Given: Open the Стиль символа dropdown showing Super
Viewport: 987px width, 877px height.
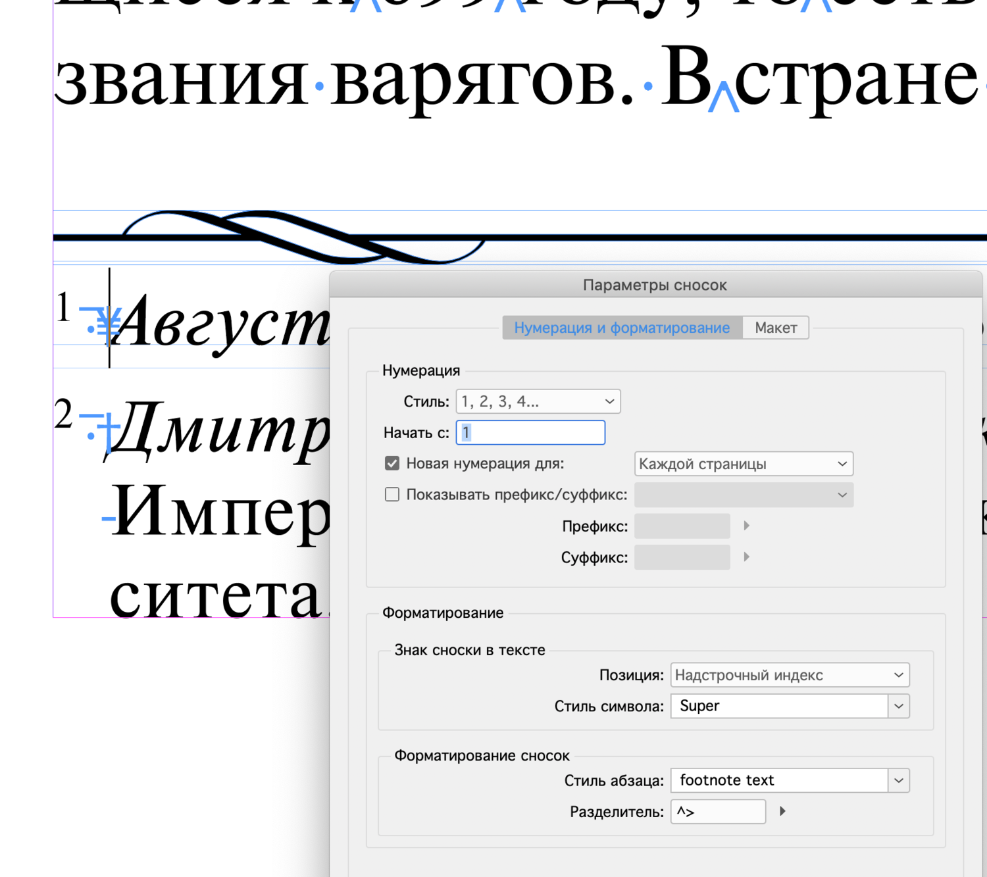Looking at the screenshot, I should pos(789,706).
